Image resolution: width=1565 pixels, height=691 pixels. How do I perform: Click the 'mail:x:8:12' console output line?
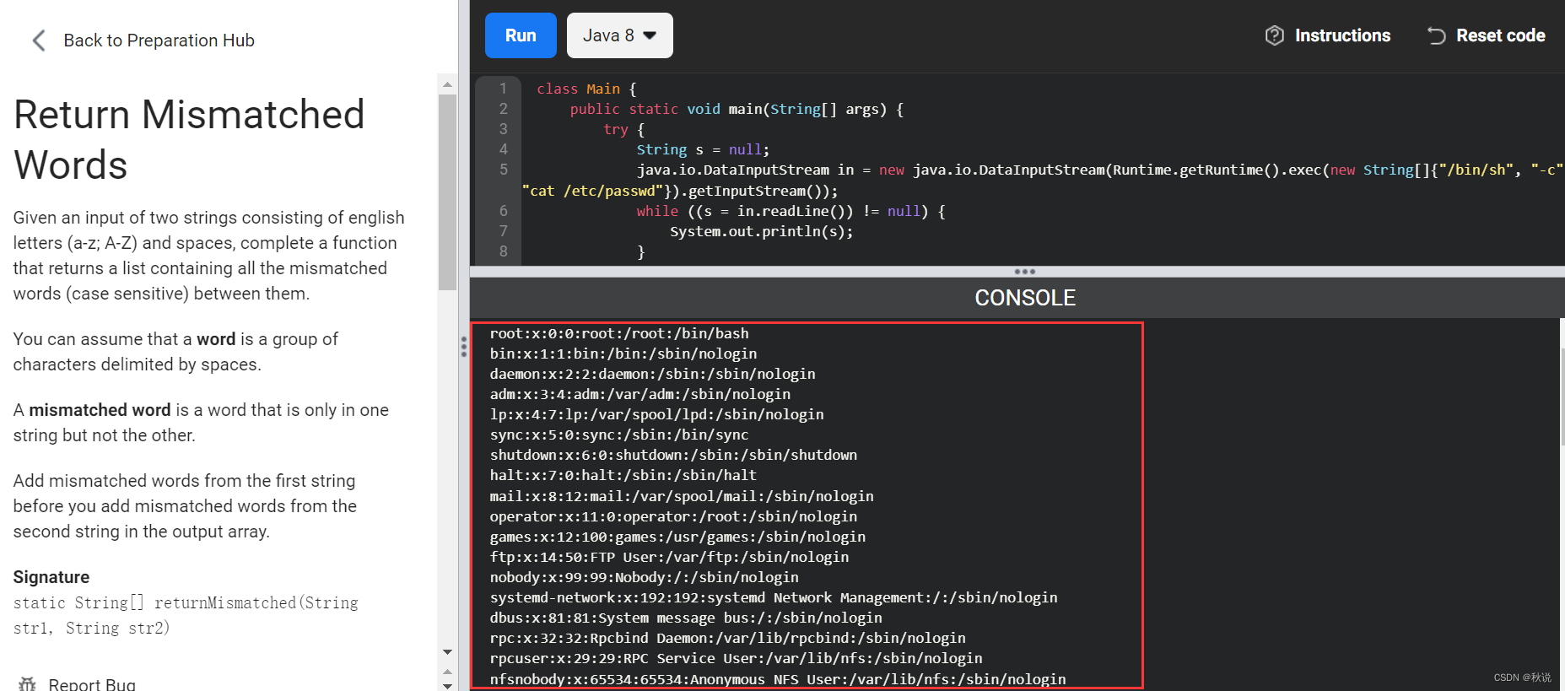click(682, 496)
